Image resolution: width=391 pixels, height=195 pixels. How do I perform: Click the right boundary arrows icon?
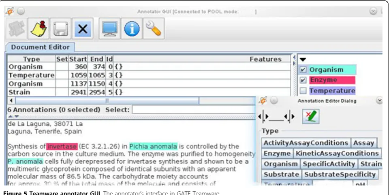[x=290, y=117]
